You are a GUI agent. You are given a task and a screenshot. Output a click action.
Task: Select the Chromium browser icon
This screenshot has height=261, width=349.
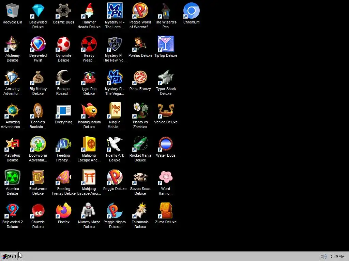pyautogui.click(x=192, y=11)
